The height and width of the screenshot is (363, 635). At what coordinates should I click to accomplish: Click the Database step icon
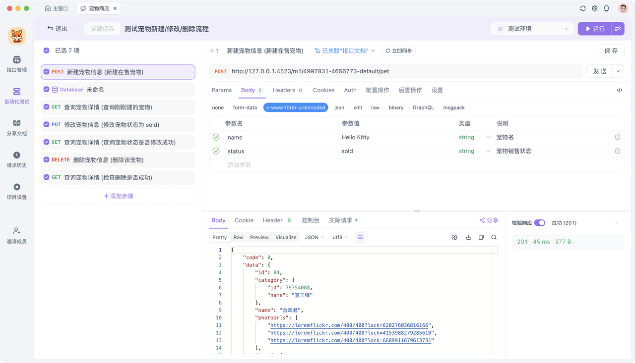point(55,90)
